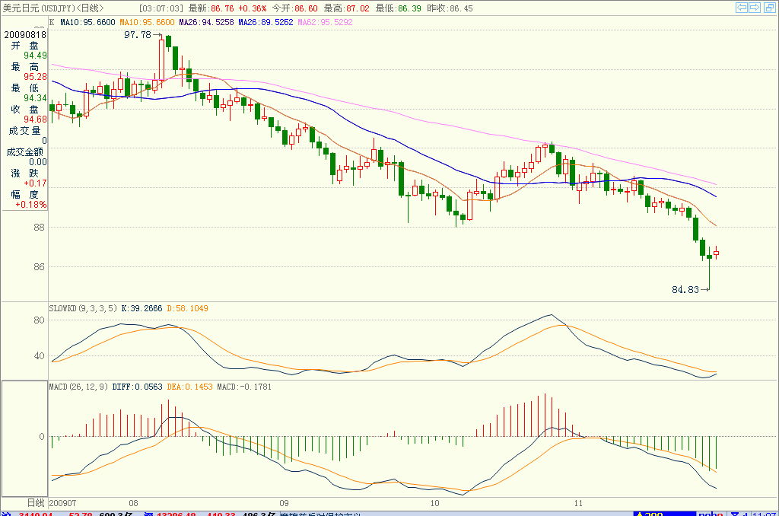
Task: Click the 成交金额 value 0.00
Action: point(38,162)
